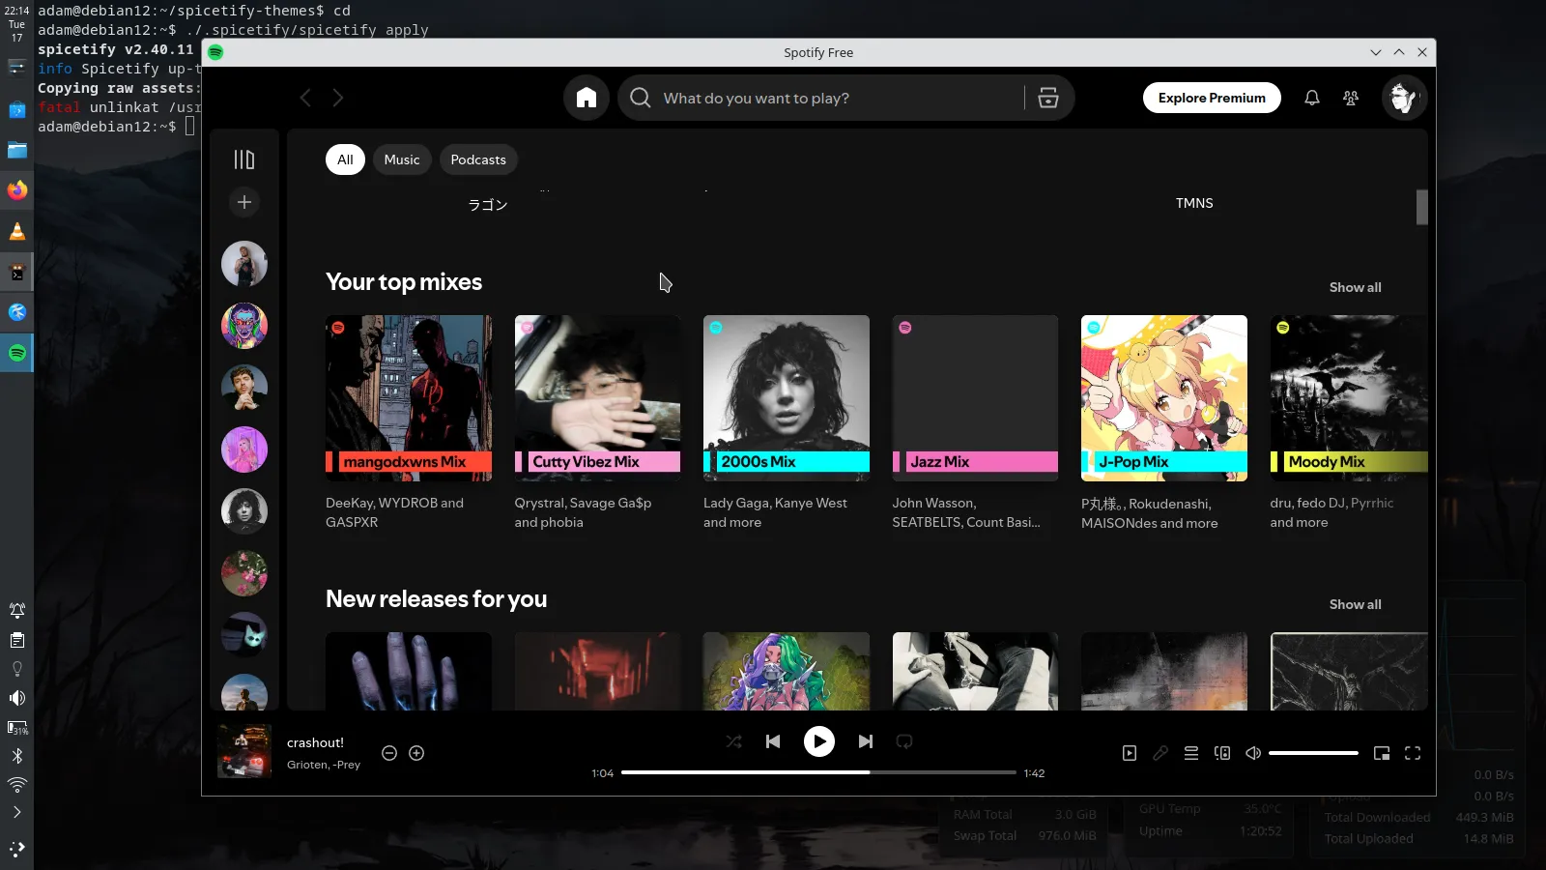1546x870 pixels.
Task: Click the search magnifier icon
Action: (x=640, y=98)
